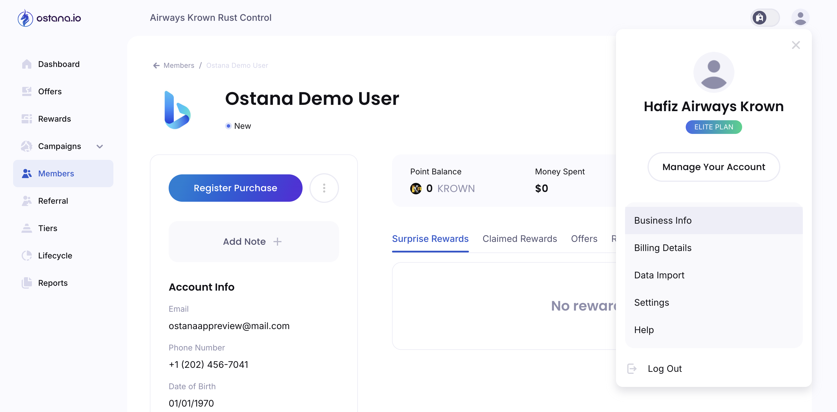Click the KROWN coin icon

(x=416, y=188)
